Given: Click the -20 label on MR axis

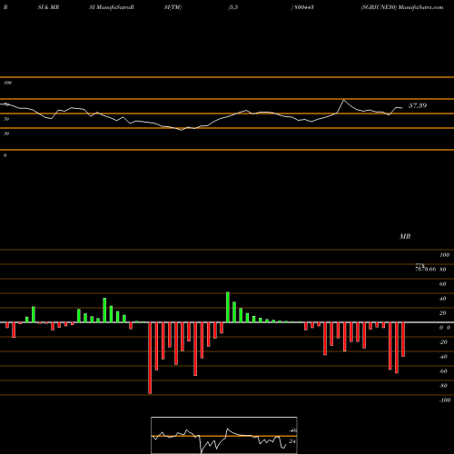Looking at the screenshot, I should [x=443, y=342].
